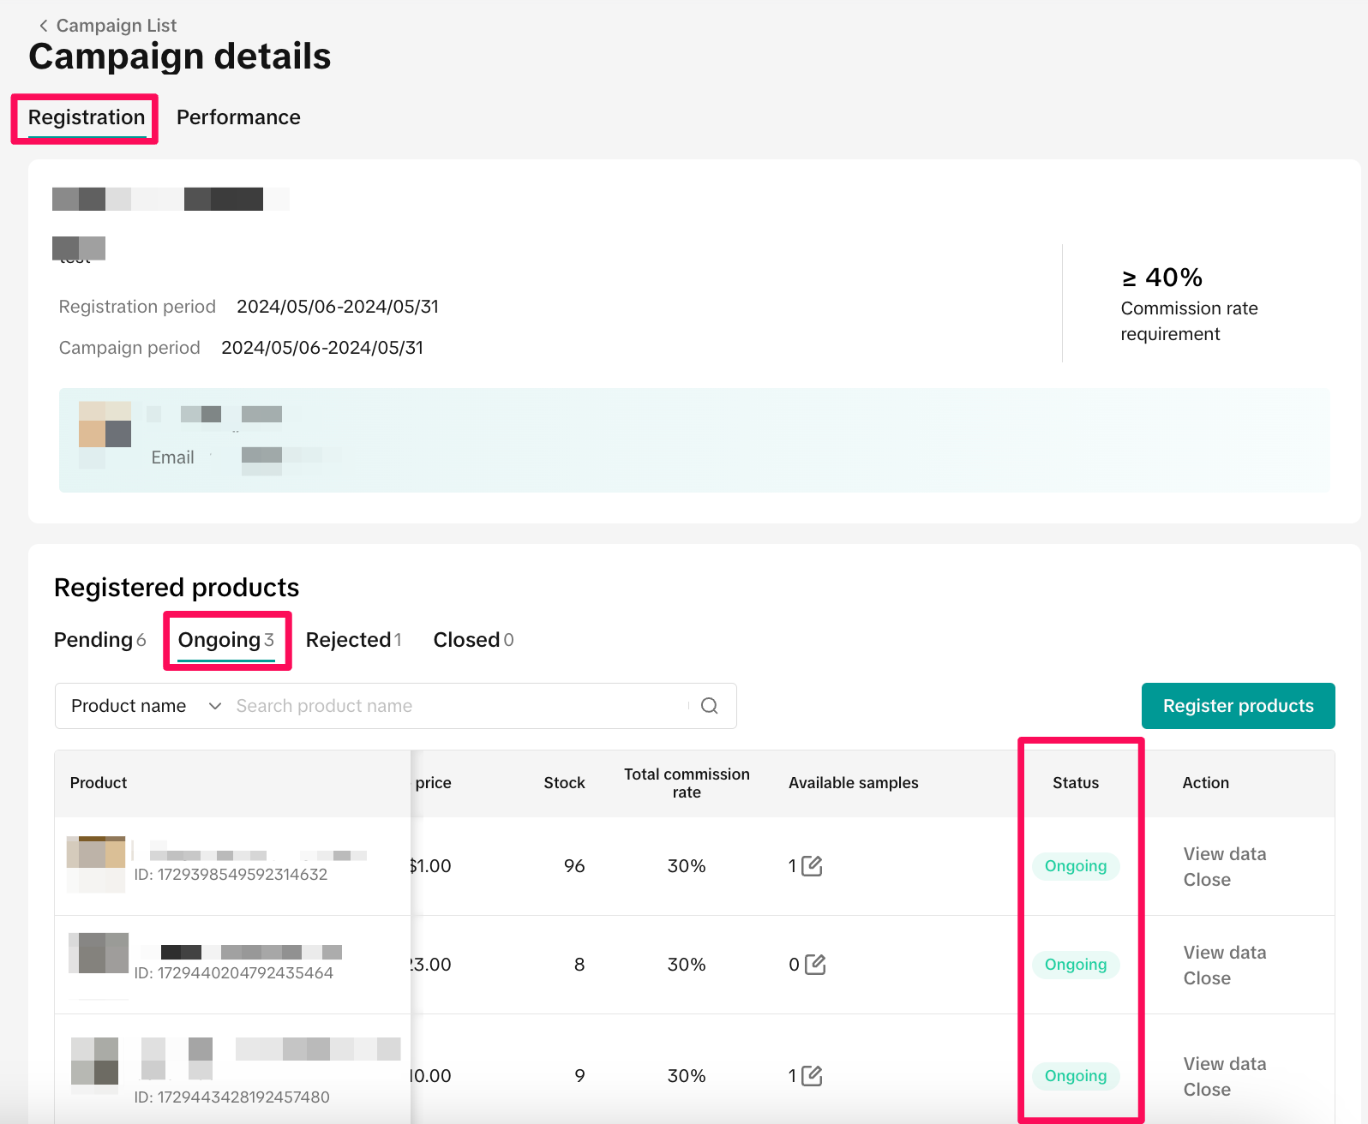Click the search magnifier icon
The width and height of the screenshot is (1368, 1124).
tap(709, 706)
